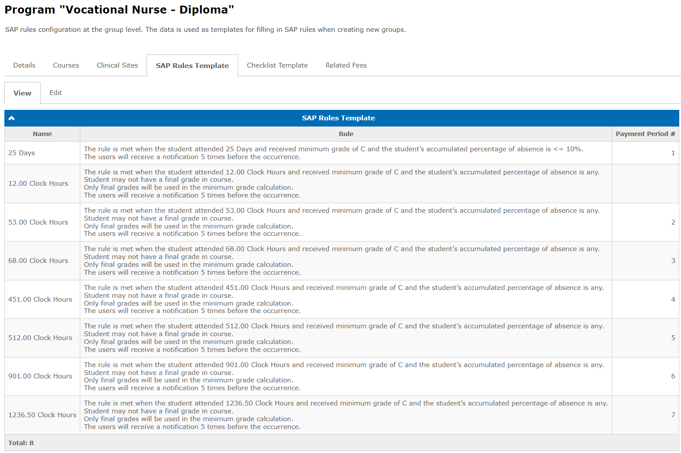
Task: Open the Related Fees tab
Action: pyautogui.click(x=346, y=65)
